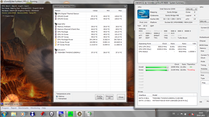Viewport: 209px width, 117px height.
Task: Click Close in the Sensor Status window
Action: tap(121, 97)
